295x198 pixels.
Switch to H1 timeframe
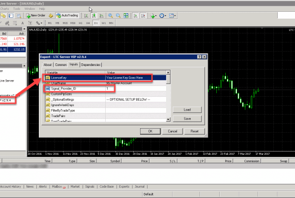81,23
